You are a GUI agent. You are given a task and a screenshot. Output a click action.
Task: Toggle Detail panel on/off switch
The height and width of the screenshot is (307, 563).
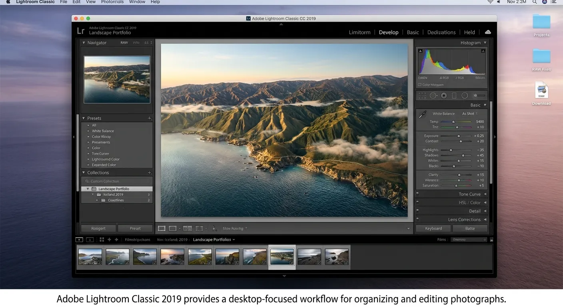click(x=417, y=210)
